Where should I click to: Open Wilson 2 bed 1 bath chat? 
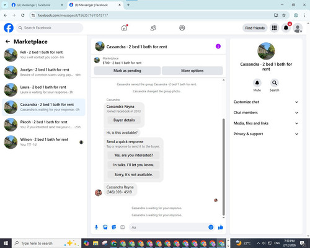coord(43,142)
